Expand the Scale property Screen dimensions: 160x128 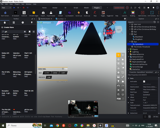click(x=128, y=103)
